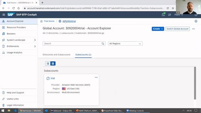
Task: Click the Useful Links chain icon
Action: [x=3, y=99]
